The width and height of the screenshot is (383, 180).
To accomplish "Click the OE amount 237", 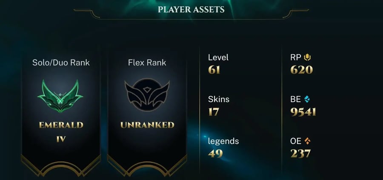I will tap(301, 154).
